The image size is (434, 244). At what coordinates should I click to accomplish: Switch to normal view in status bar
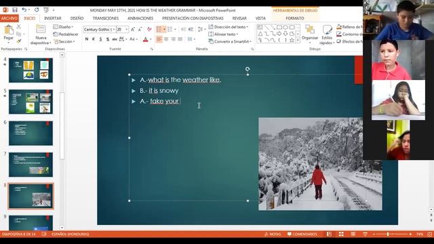click(x=329, y=234)
